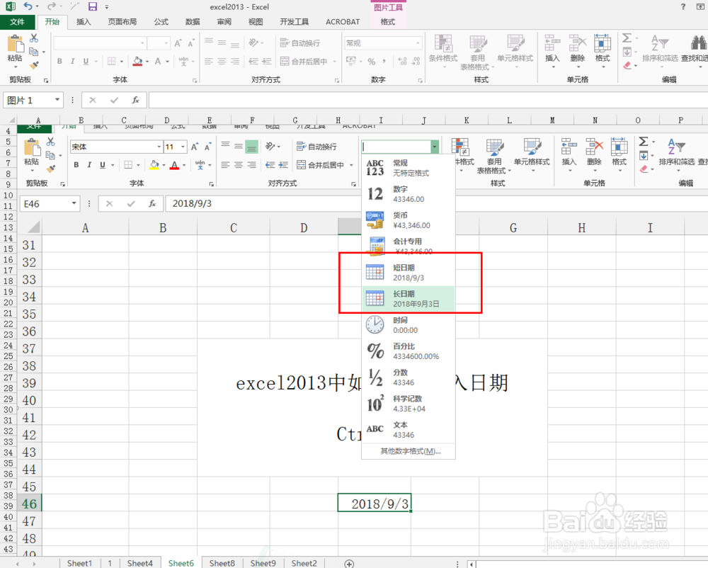Click the Format Painter brush in the top ribbon
The image size is (708, 568).
tap(34, 65)
